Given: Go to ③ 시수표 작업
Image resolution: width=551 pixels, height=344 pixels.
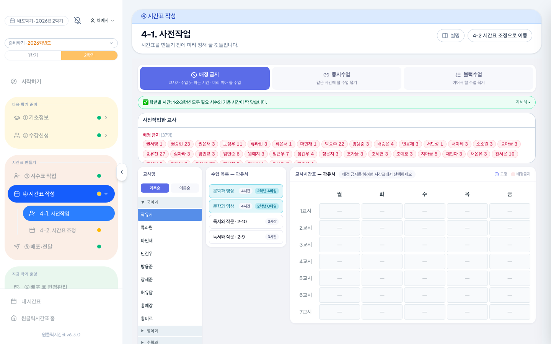Looking at the screenshot, I should [x=61, y=176].
